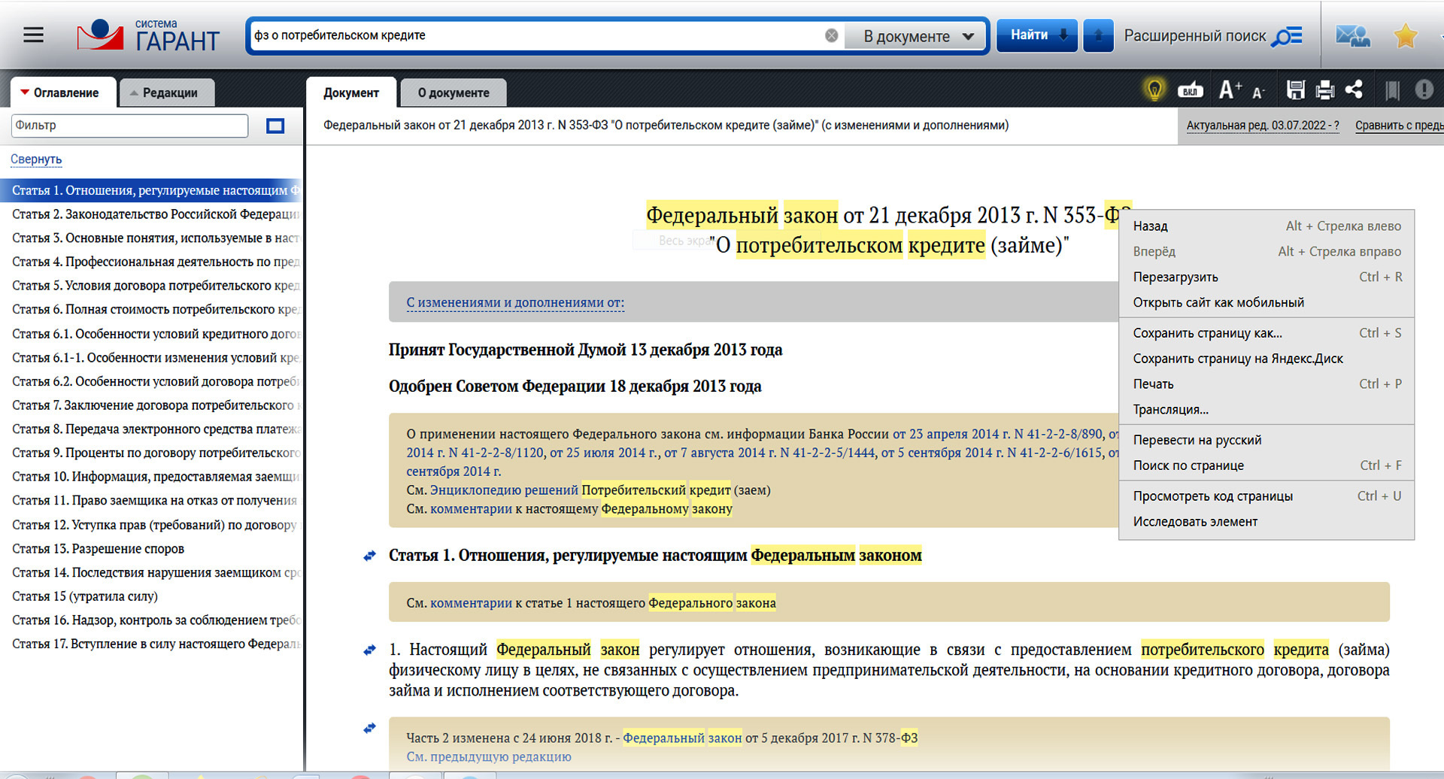The height and width of the screenshot is (779, 1444).
Task: Click the 'Найти' search button
Action: (1036, 35)
